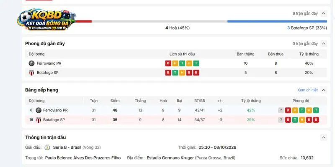Click the gray question mark form badge for Ferroviario PR
The width and height of the screenshot is (335, 167).
point(281,110)
